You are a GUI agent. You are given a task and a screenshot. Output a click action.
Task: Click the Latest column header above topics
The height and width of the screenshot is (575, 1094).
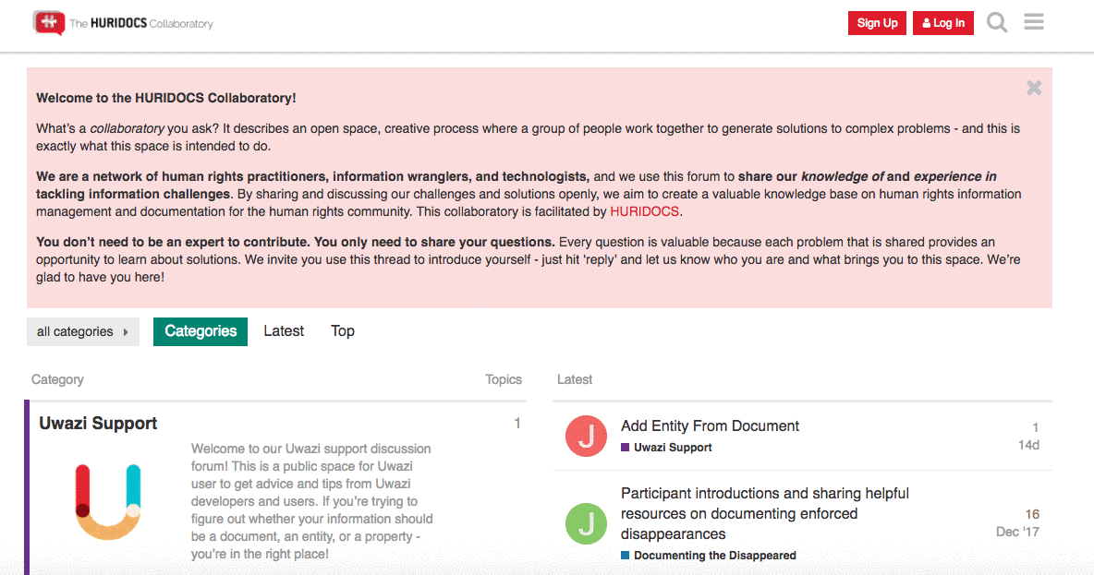coord(574,379)
